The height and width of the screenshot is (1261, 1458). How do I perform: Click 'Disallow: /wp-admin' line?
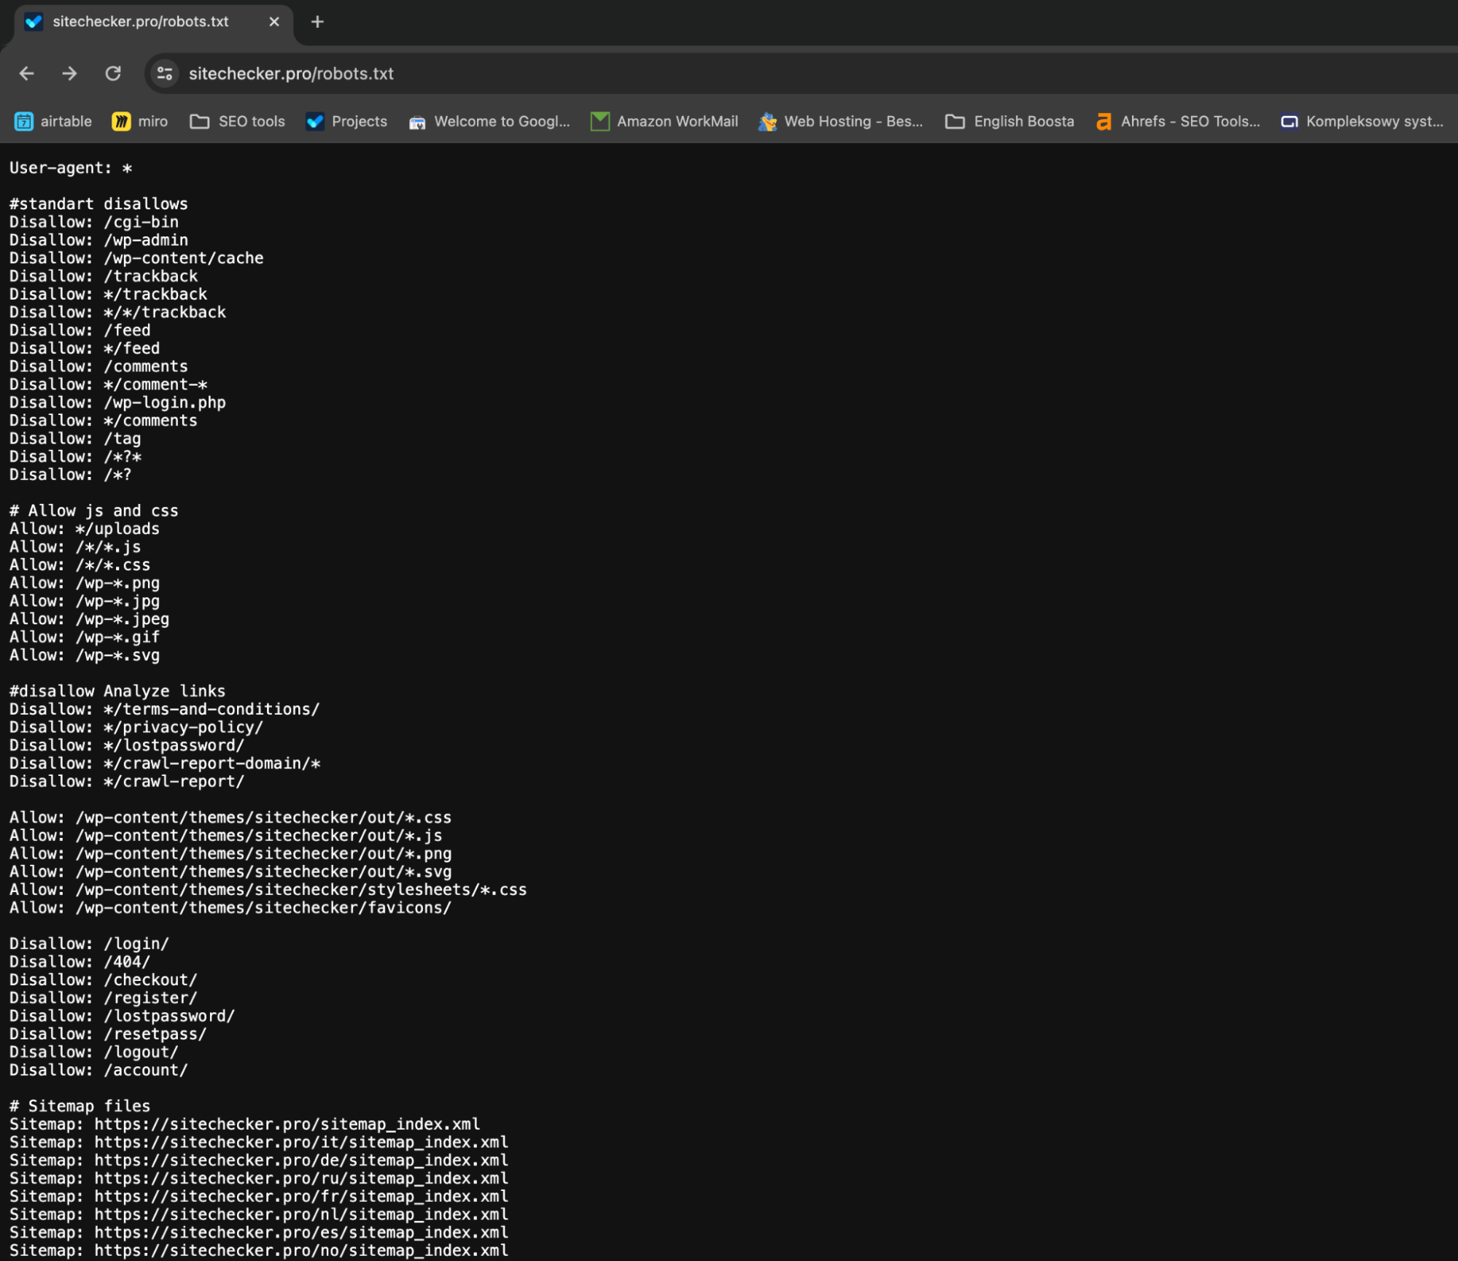[98, 241]
